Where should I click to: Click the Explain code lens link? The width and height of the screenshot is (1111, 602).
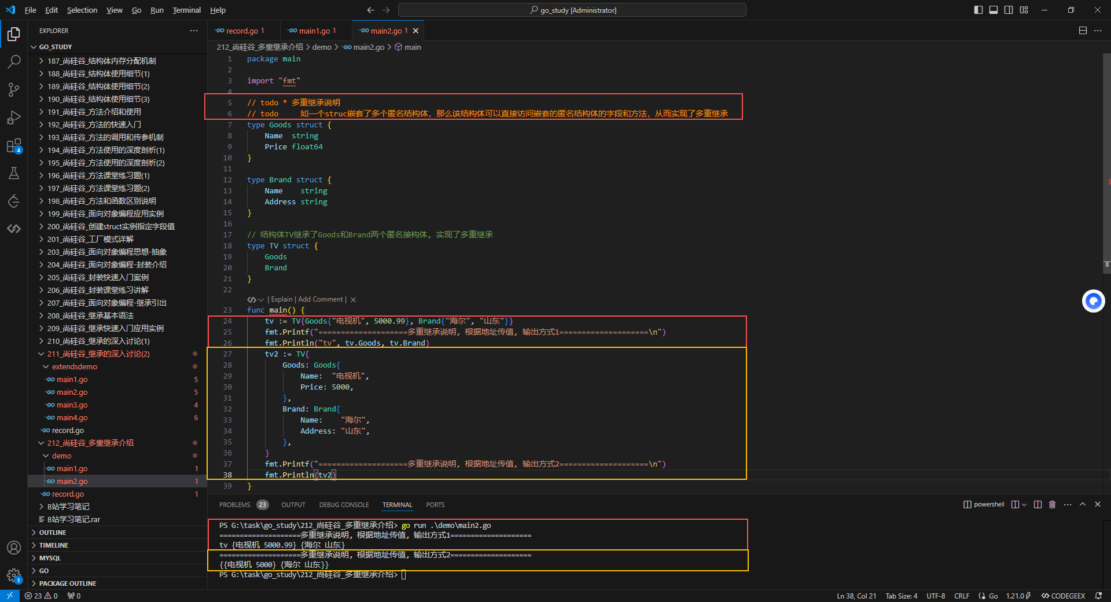[x=281, y=299]
